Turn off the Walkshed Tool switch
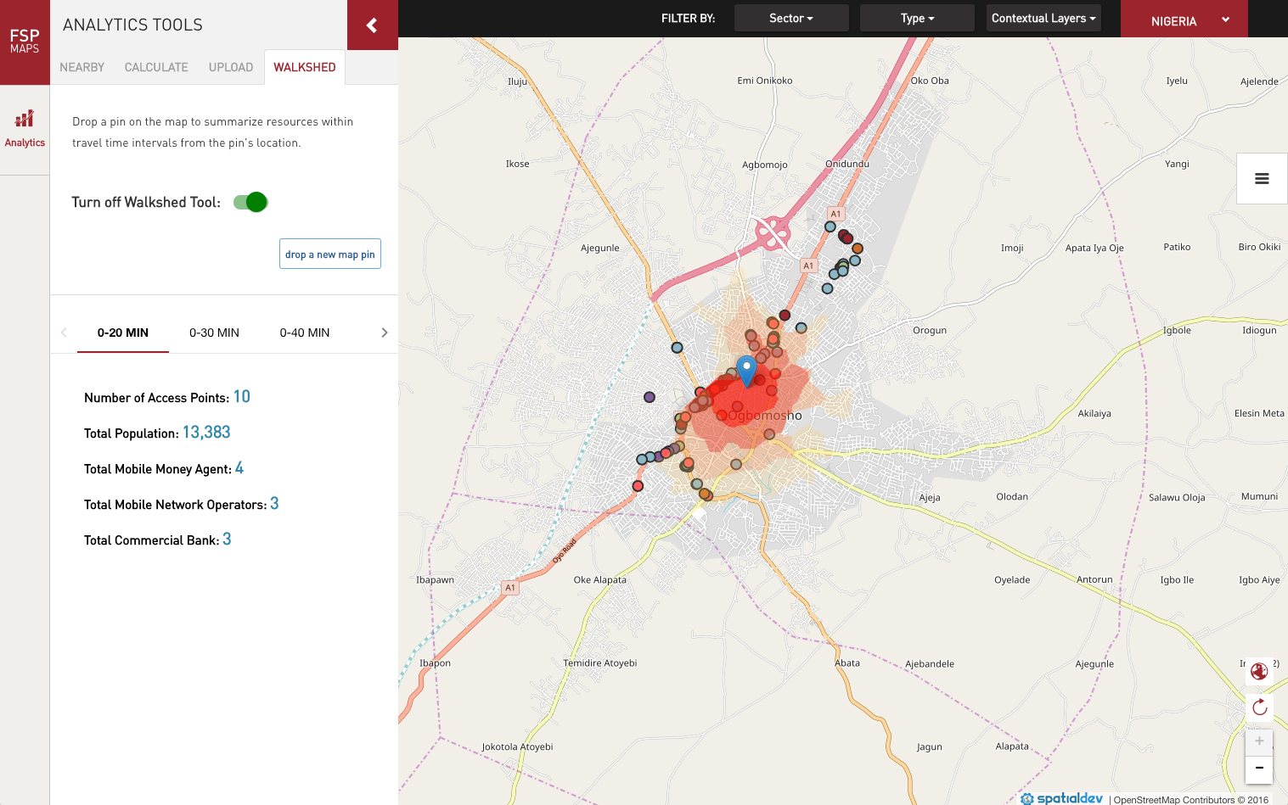 pyautogui.click(x=250, y=202)
